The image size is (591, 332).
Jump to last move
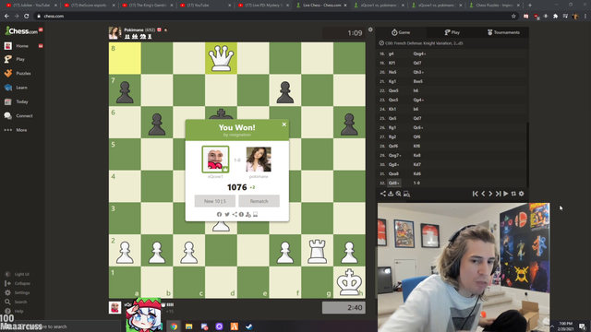pos(499,194)
